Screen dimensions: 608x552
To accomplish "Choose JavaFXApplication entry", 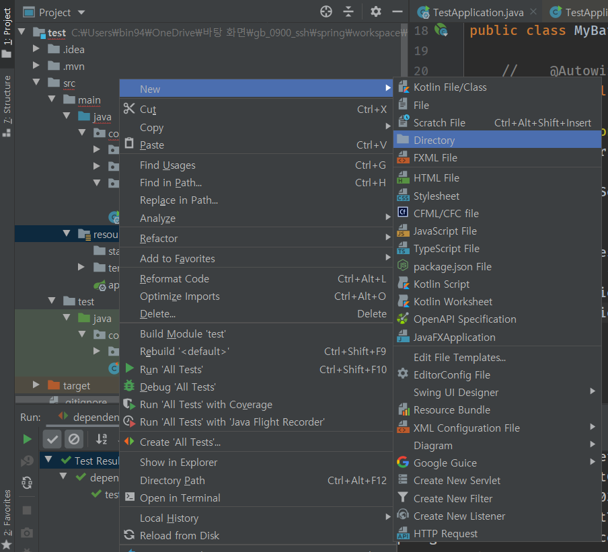I will 497,337.
